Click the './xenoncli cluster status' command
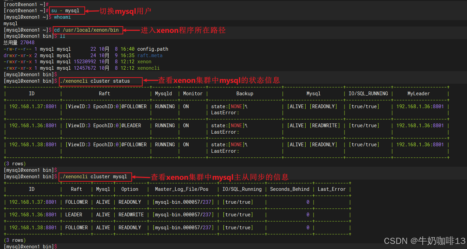The height and width of the screenshot is (249, 467). click(95, 81)
